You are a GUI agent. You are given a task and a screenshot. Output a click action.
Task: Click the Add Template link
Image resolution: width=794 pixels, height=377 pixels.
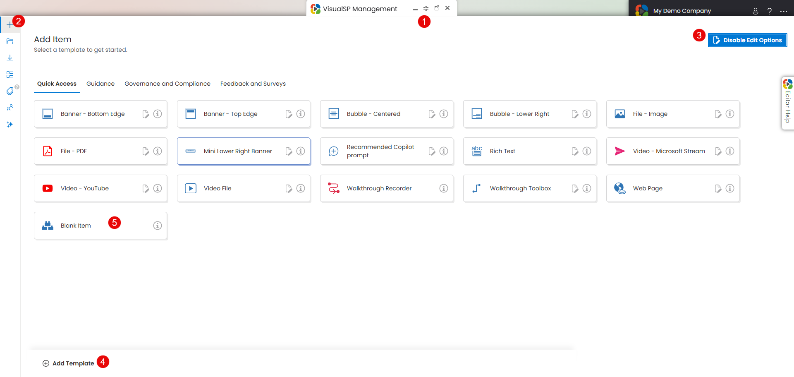pyautogui.click(x=73, y=363)
